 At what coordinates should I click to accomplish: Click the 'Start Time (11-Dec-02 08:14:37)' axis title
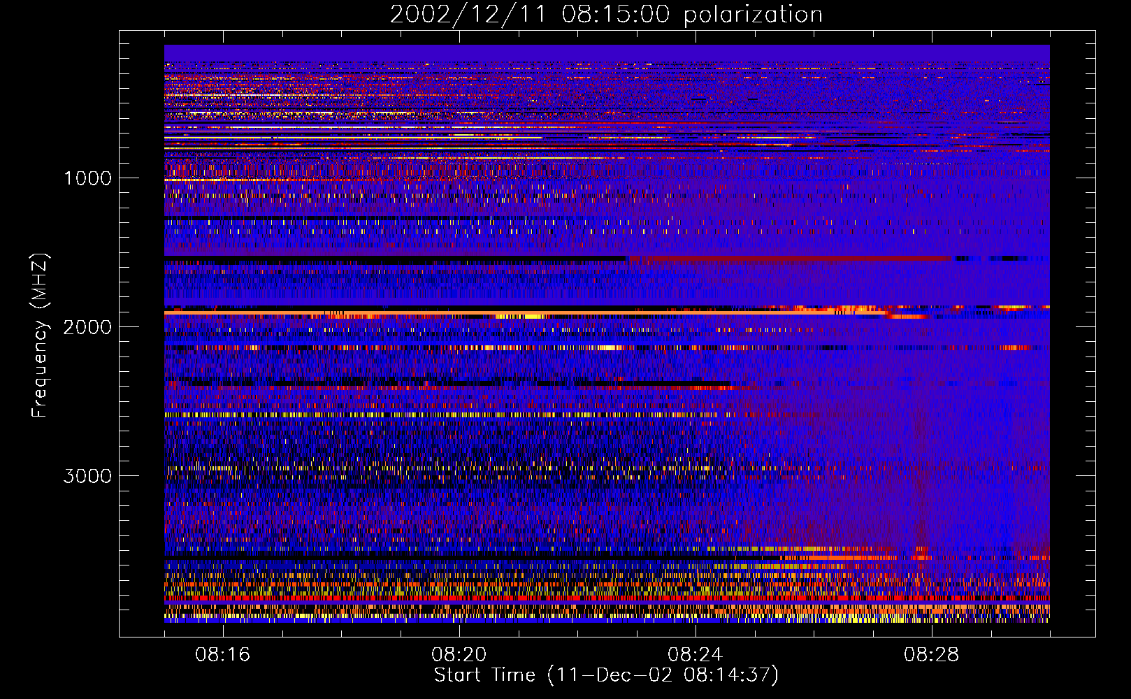pyautogui.click(x=606, y=675)
